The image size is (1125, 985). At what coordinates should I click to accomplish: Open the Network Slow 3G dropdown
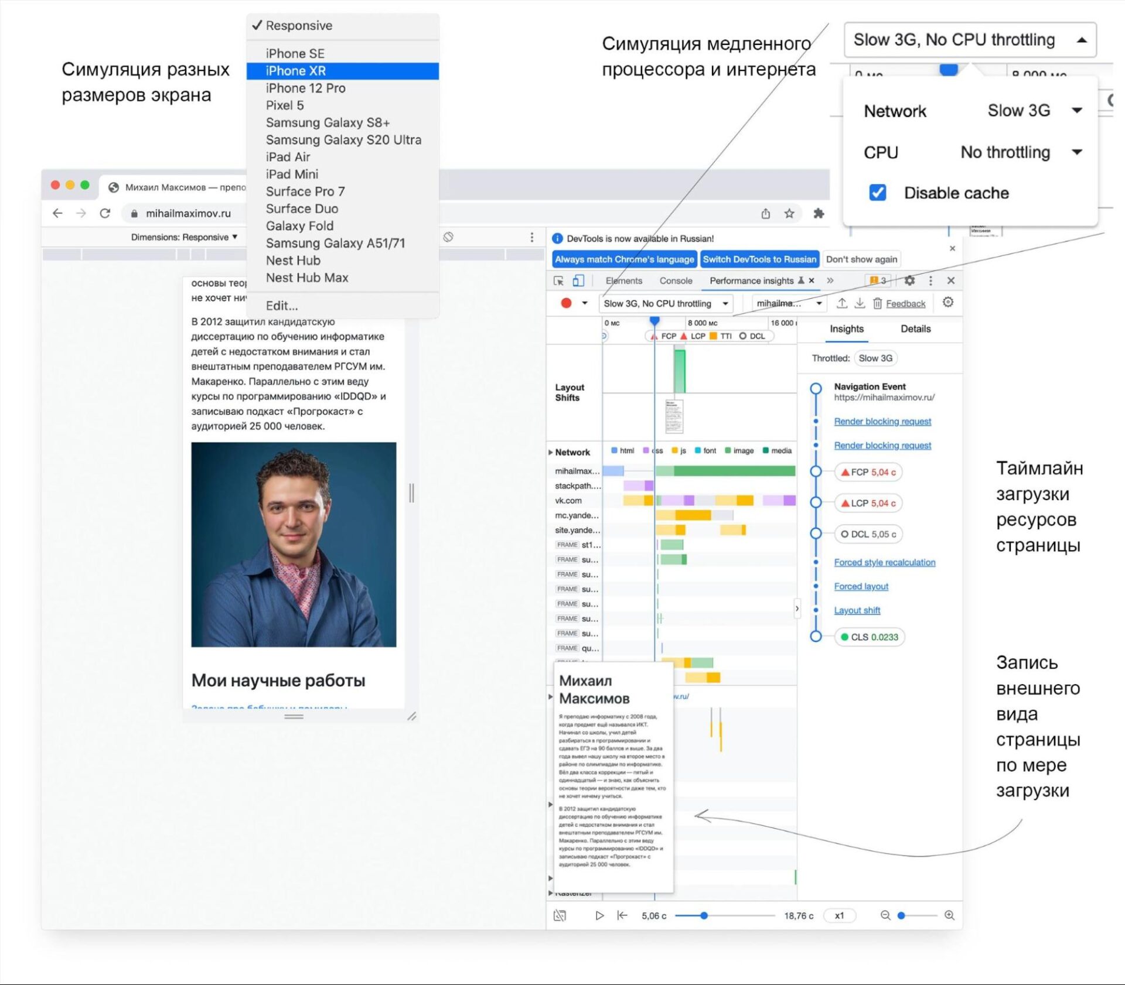[1034, 111]
